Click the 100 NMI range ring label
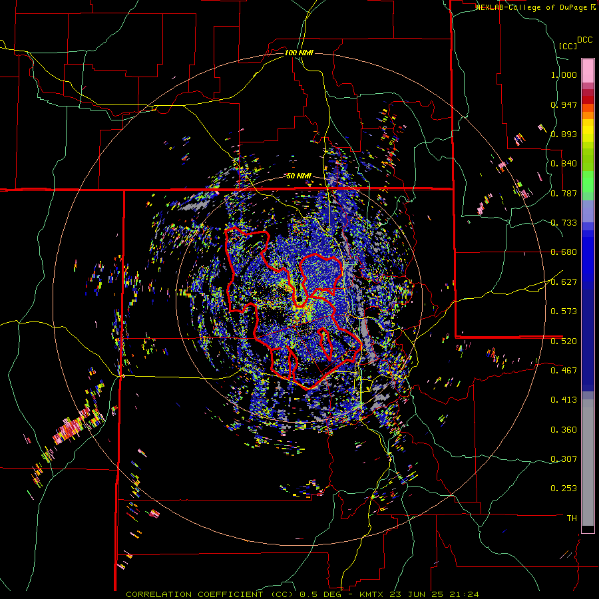Screen dimensions: 599x599 (x=299, y=53)
